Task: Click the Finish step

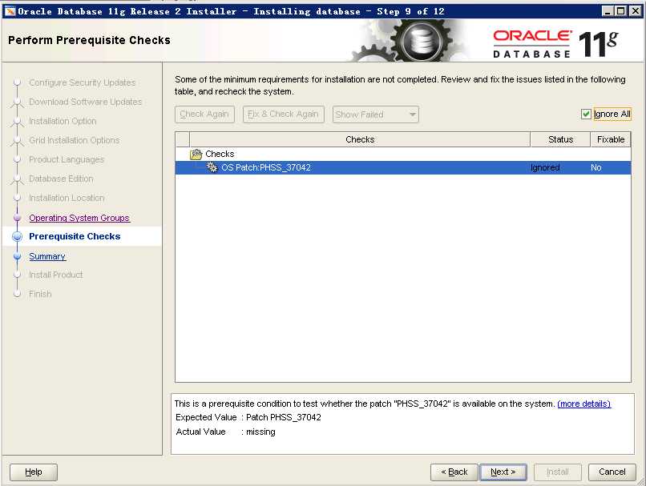Action: coord(40,294)
